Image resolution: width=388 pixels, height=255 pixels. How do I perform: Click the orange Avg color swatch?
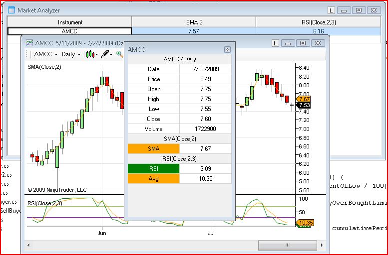153,178
